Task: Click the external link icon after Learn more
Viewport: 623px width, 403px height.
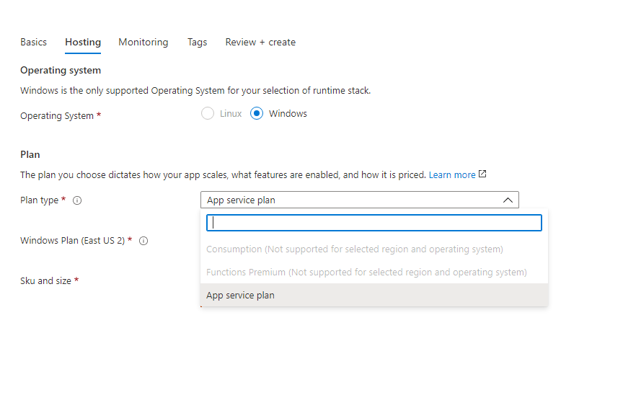Action: 482,174
